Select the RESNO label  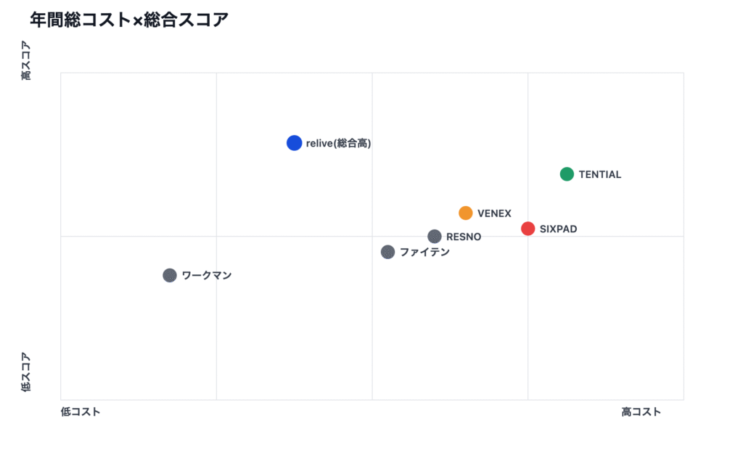464,237
